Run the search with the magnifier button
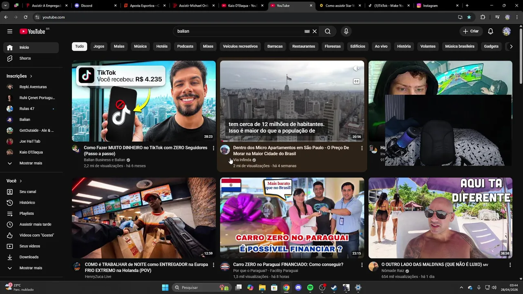This screenshot has height=294, width=523. (328, 31)
